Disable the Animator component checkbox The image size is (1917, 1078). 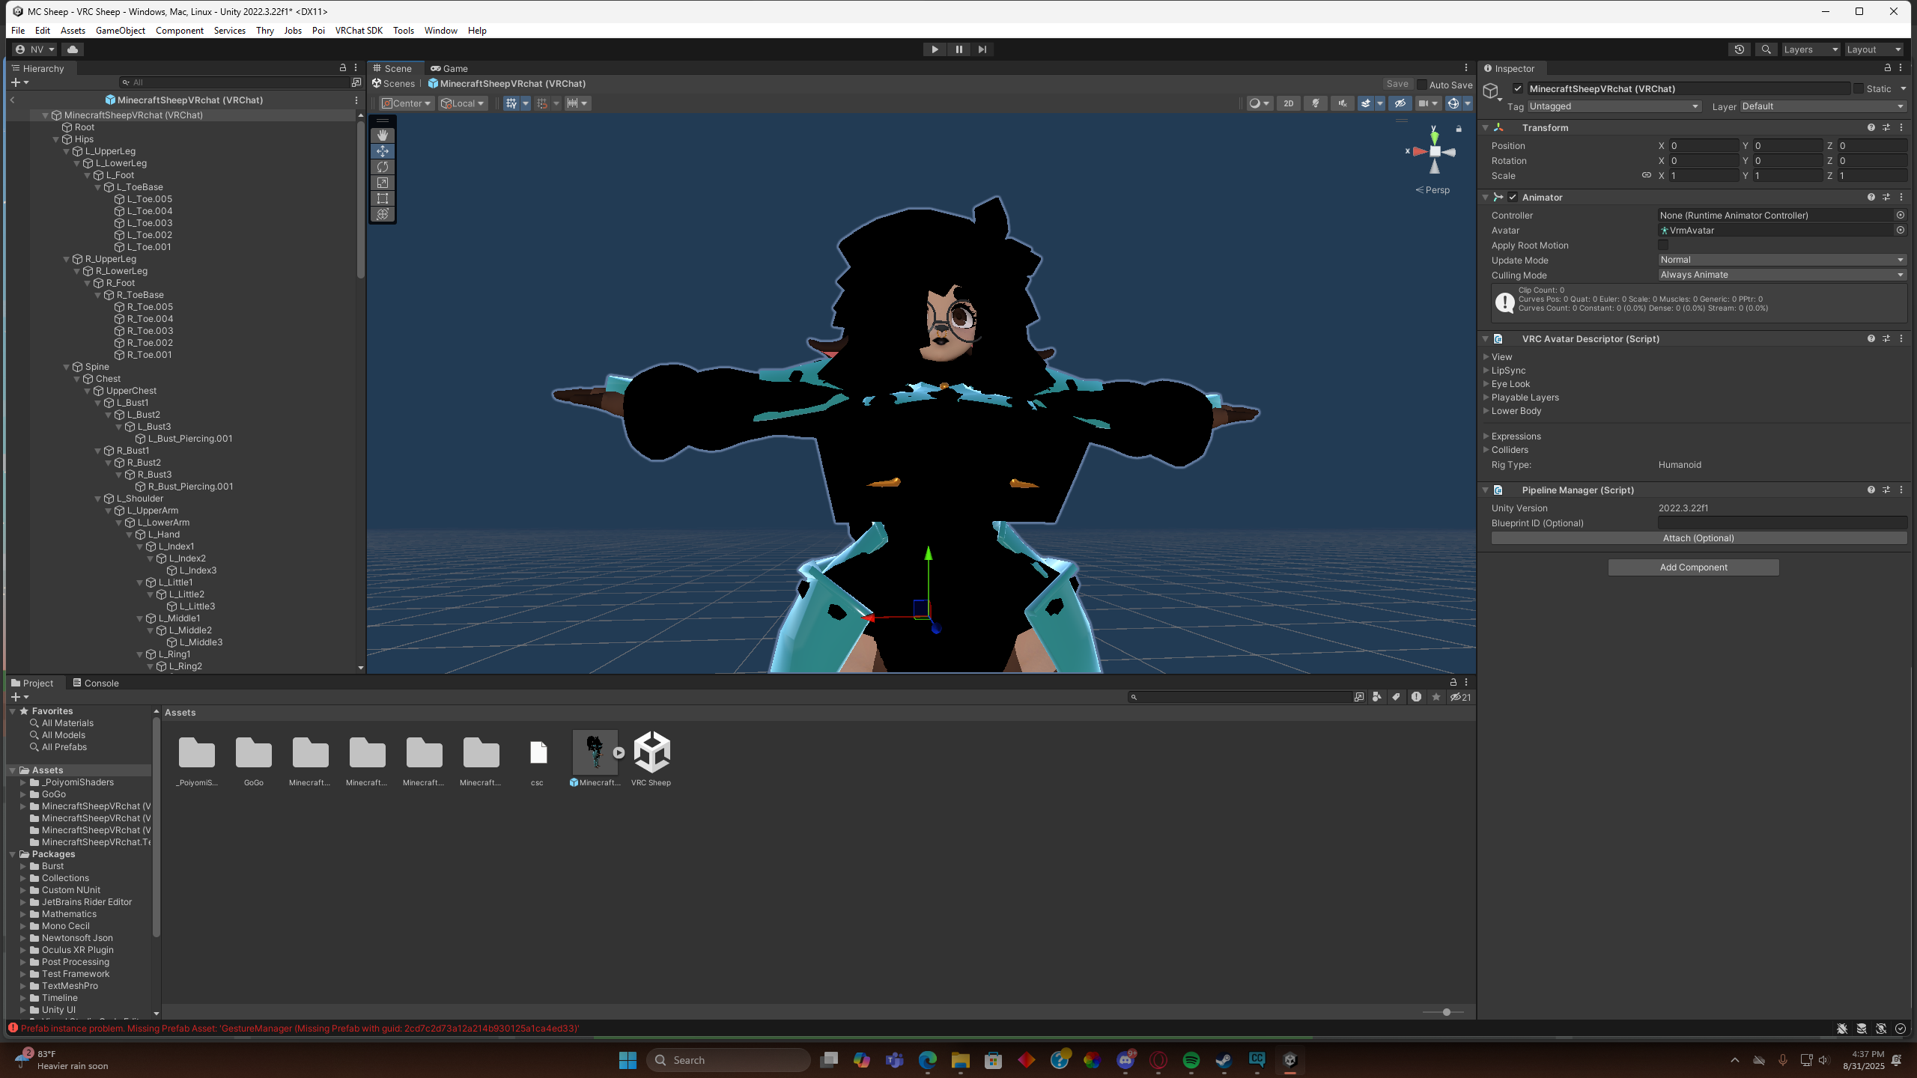[1513, 198]
